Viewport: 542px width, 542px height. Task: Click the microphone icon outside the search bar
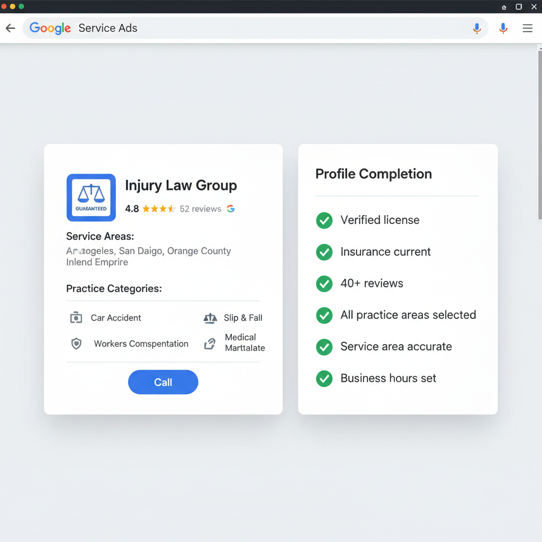click(503, 29)
